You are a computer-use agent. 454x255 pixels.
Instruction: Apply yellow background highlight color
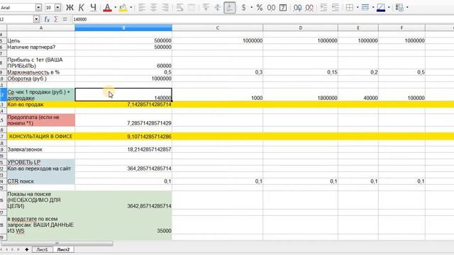123,8
